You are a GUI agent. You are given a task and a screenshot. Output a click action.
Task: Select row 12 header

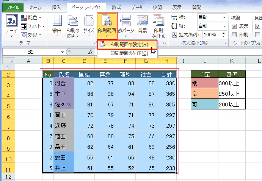[x=8, y=177]
